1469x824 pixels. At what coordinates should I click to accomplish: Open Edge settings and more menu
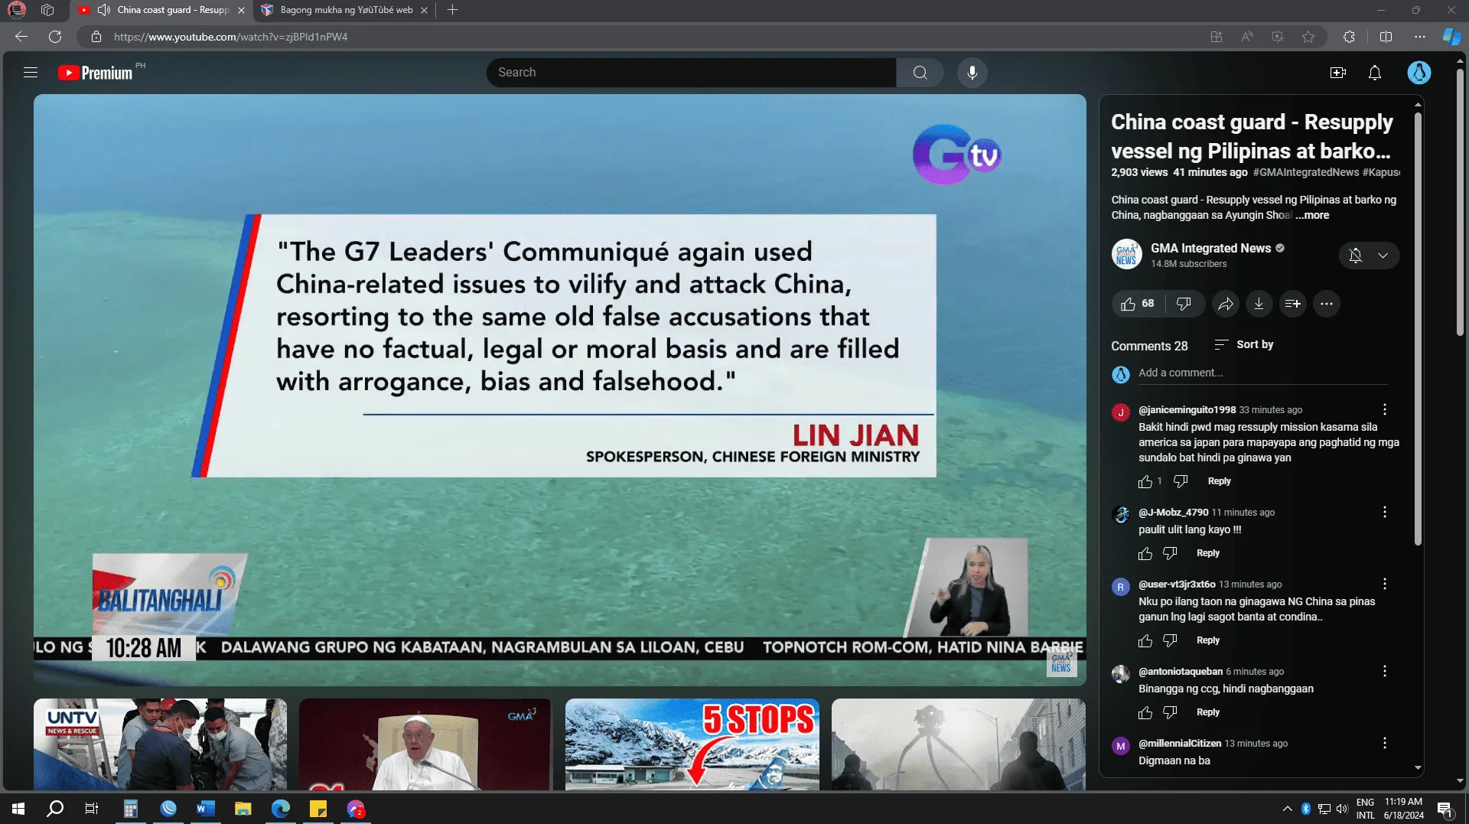click(1419, 37)
